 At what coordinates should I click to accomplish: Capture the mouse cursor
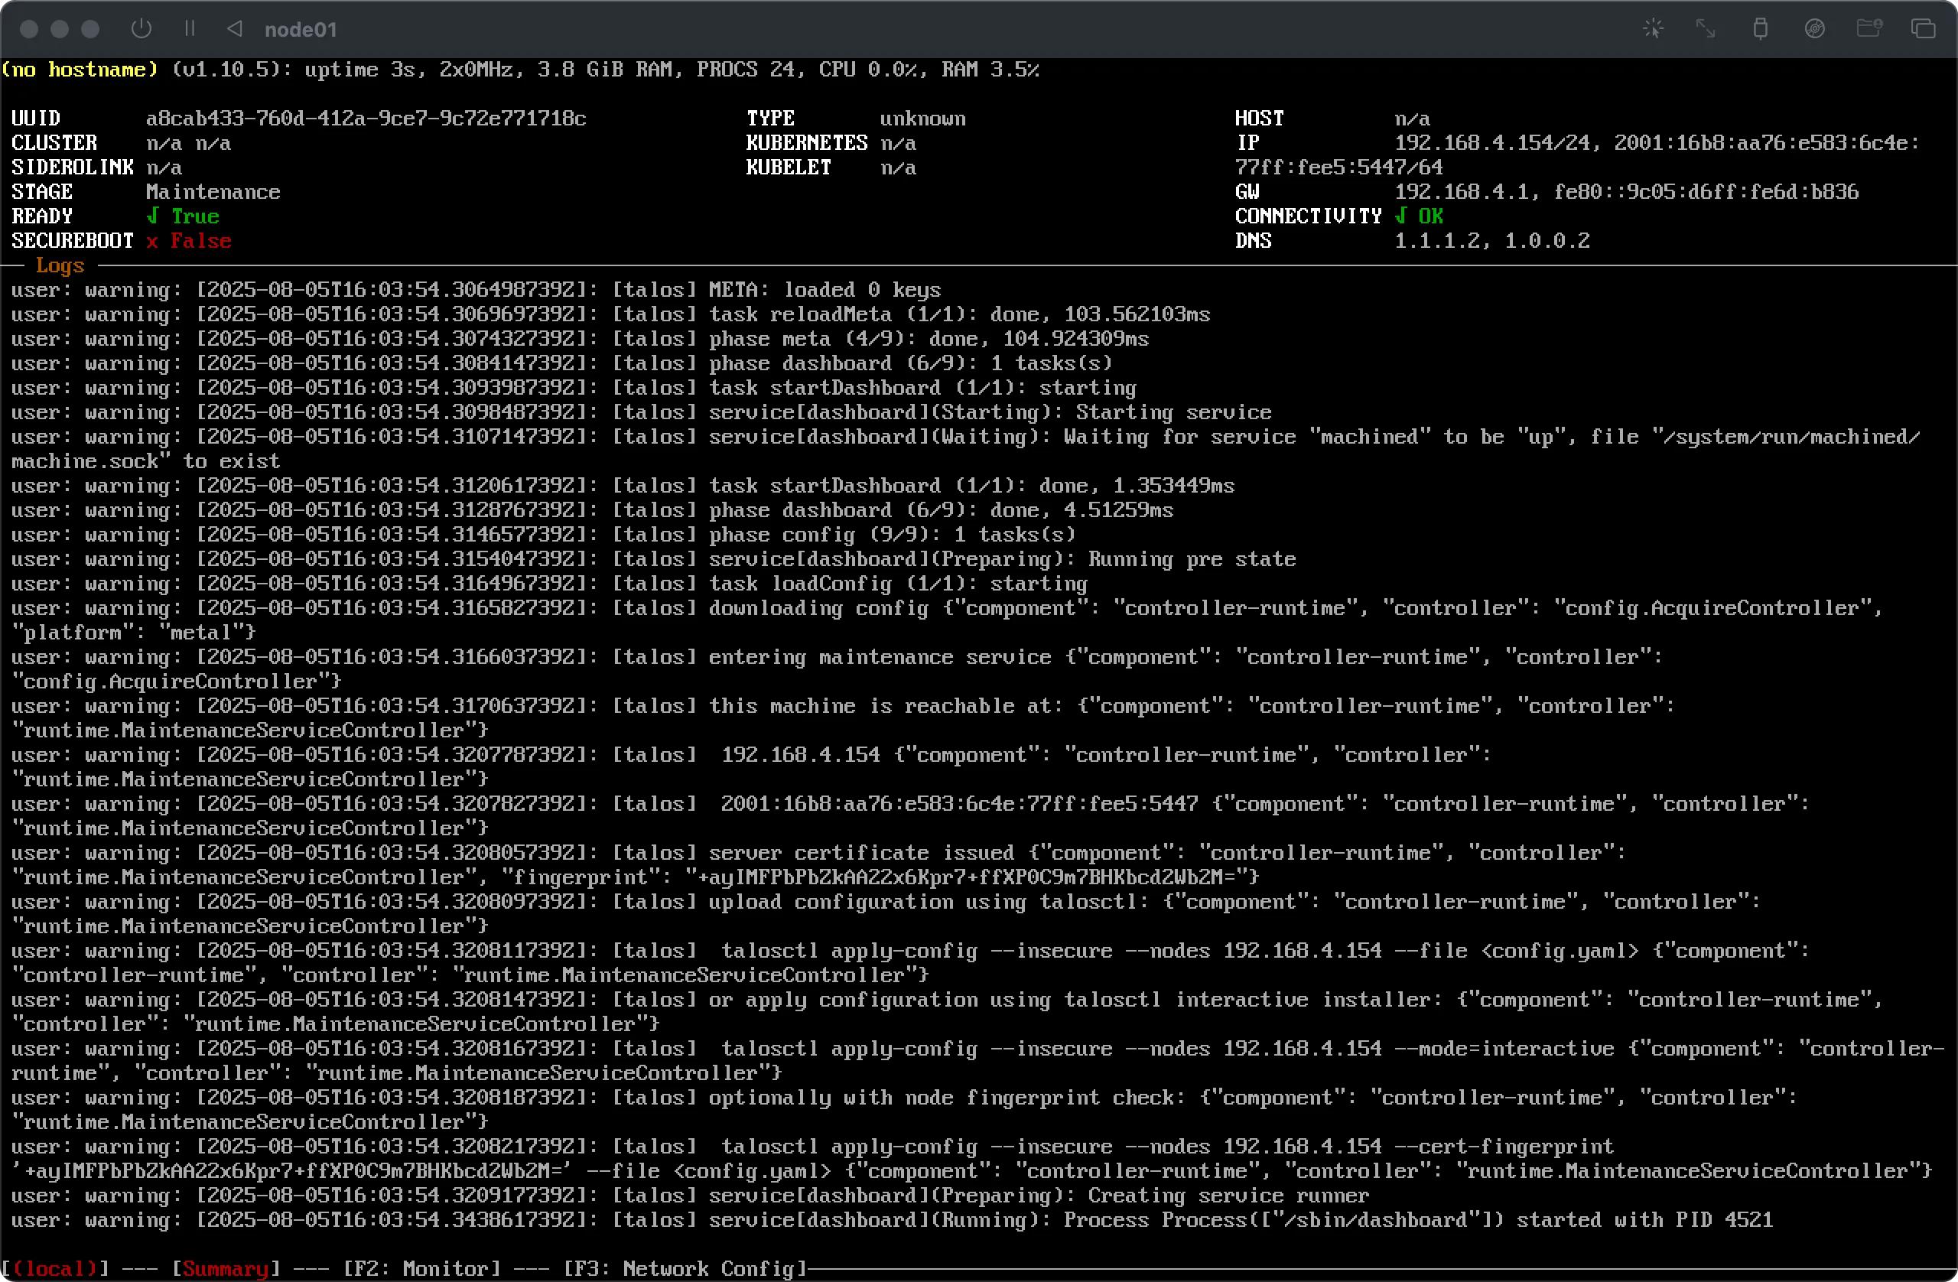coord(1653,28)
